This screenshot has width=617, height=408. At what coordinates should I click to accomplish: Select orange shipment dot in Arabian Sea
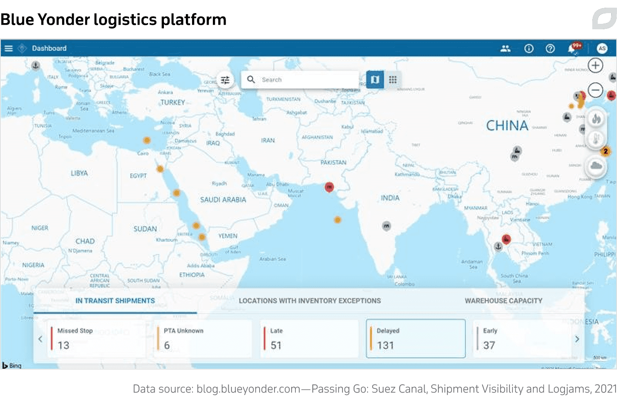[x=337, y=220]
